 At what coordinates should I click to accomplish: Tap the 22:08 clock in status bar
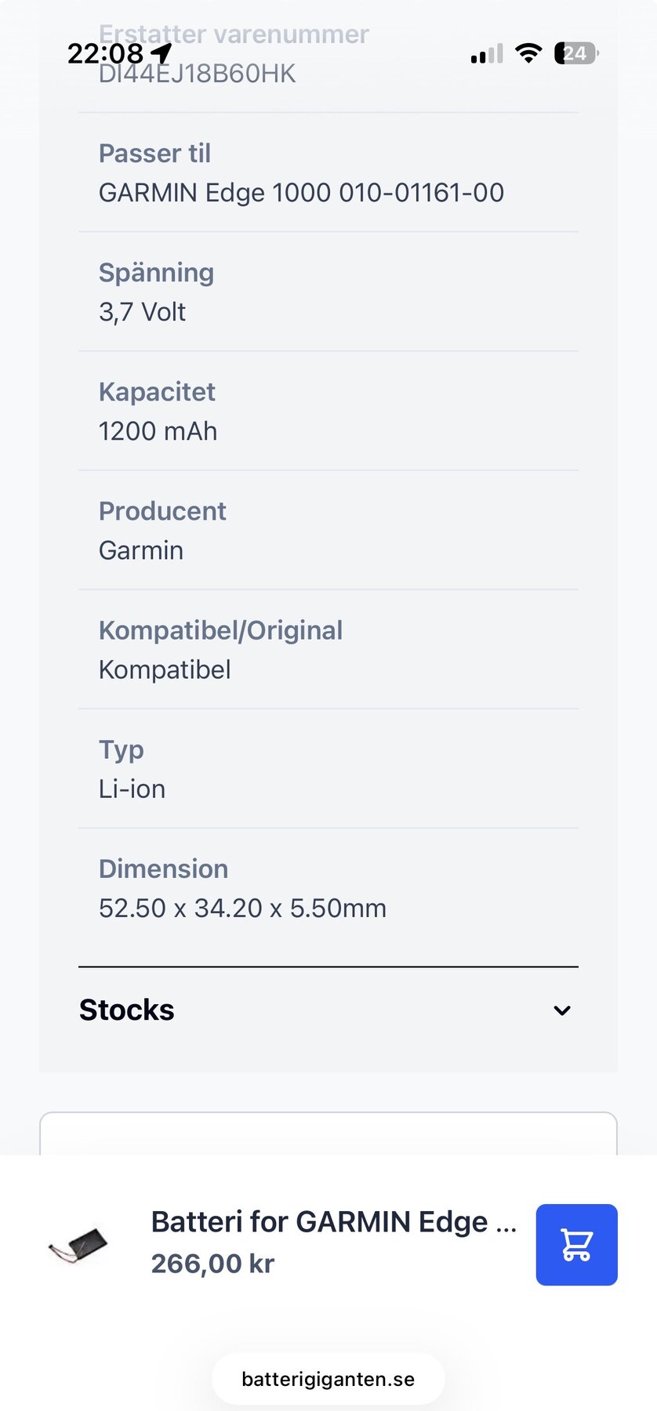105,53
